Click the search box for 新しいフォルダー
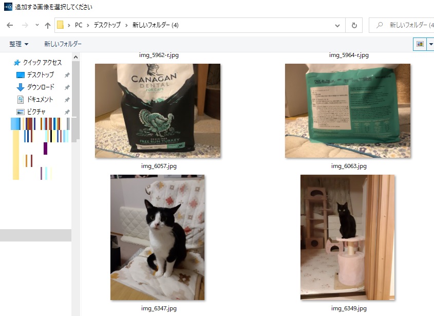Viewport: 434px width, 316px height. tap(402, 25)
